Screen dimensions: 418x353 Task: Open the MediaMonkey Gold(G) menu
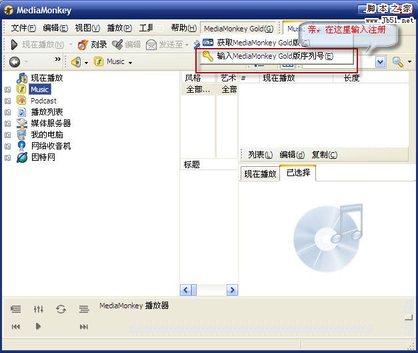click(x=239, y=29)
